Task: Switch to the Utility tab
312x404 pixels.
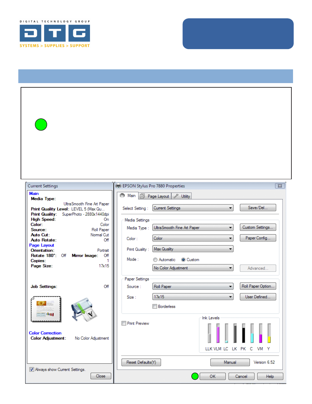Action: [x=182, y=196]
